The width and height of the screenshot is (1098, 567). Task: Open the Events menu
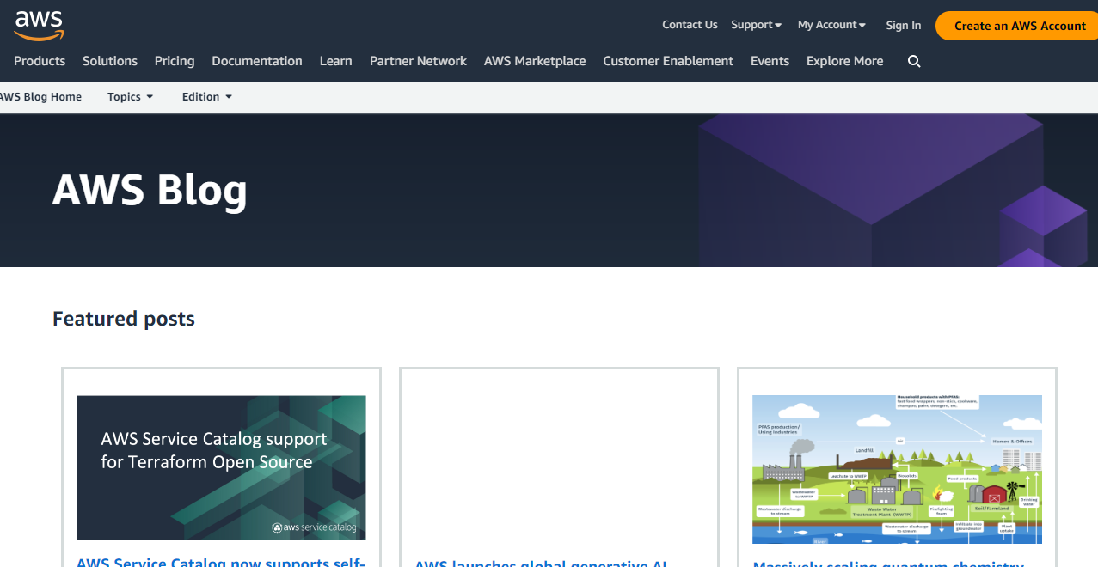770,61
